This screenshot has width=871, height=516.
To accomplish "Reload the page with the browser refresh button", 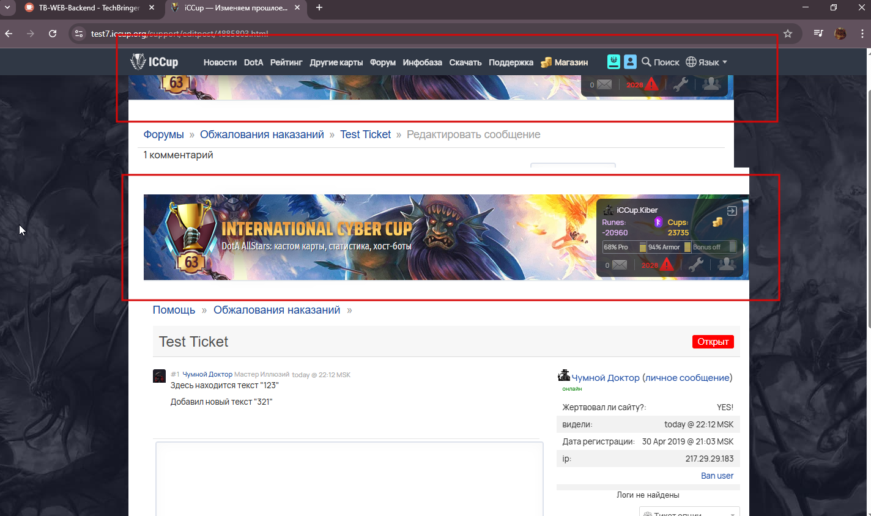I will (53, 34).
